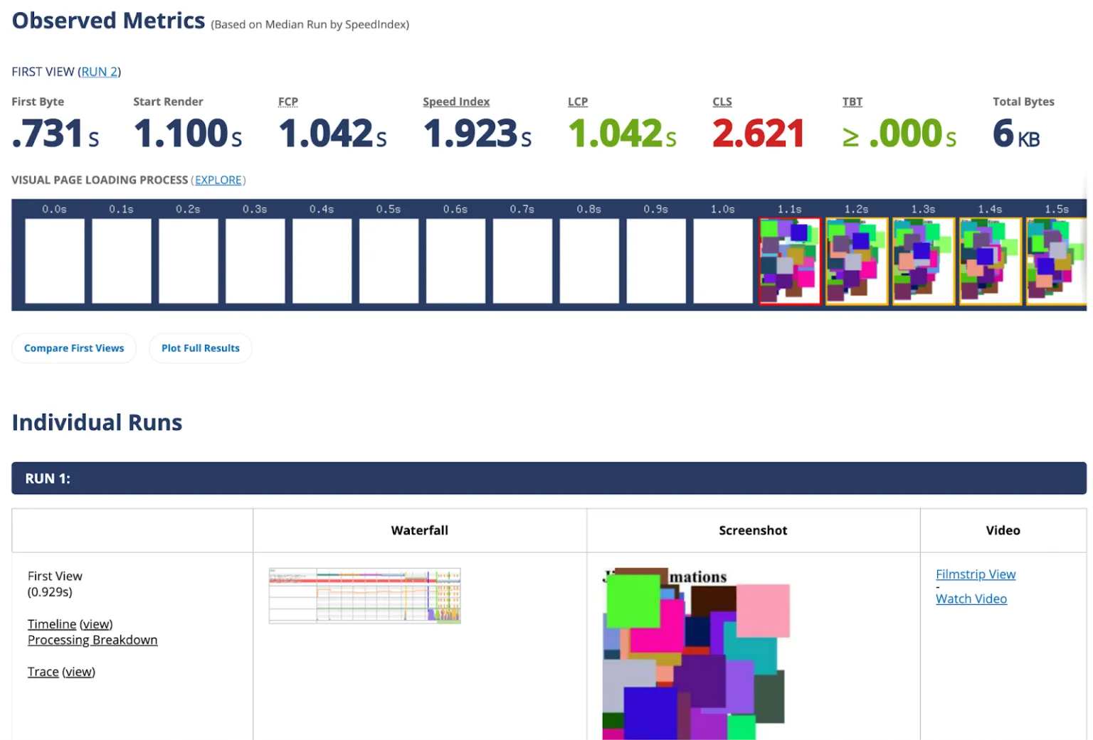Select the 1.1s filmstrip frame
Screen dimensions: 1093x740
pyautogui.click(x=790, y=261)
